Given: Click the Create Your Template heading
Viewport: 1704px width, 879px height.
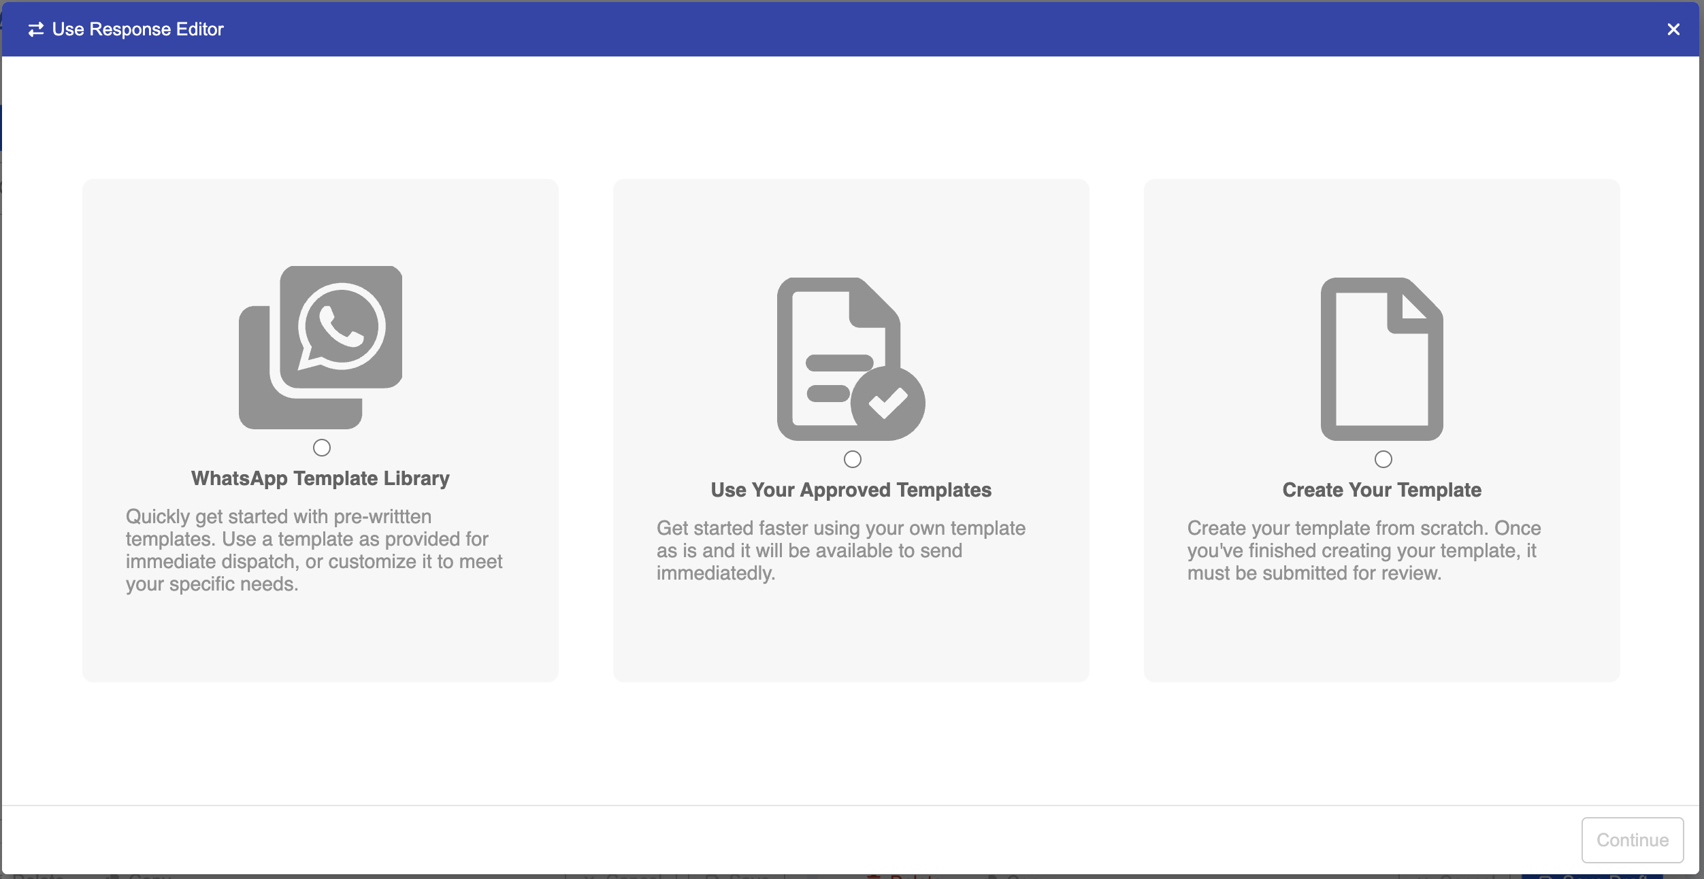Looking at the screenshot, I should tap(1381, 490).
